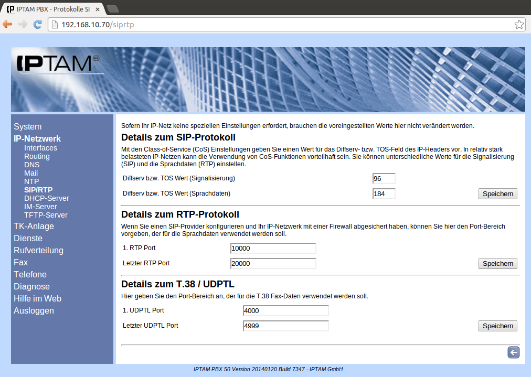Bookmark page with the star icon
Image resolution: width=531 pixels, height=377 pixels.
pyautogui.click(x=518, y=25)
